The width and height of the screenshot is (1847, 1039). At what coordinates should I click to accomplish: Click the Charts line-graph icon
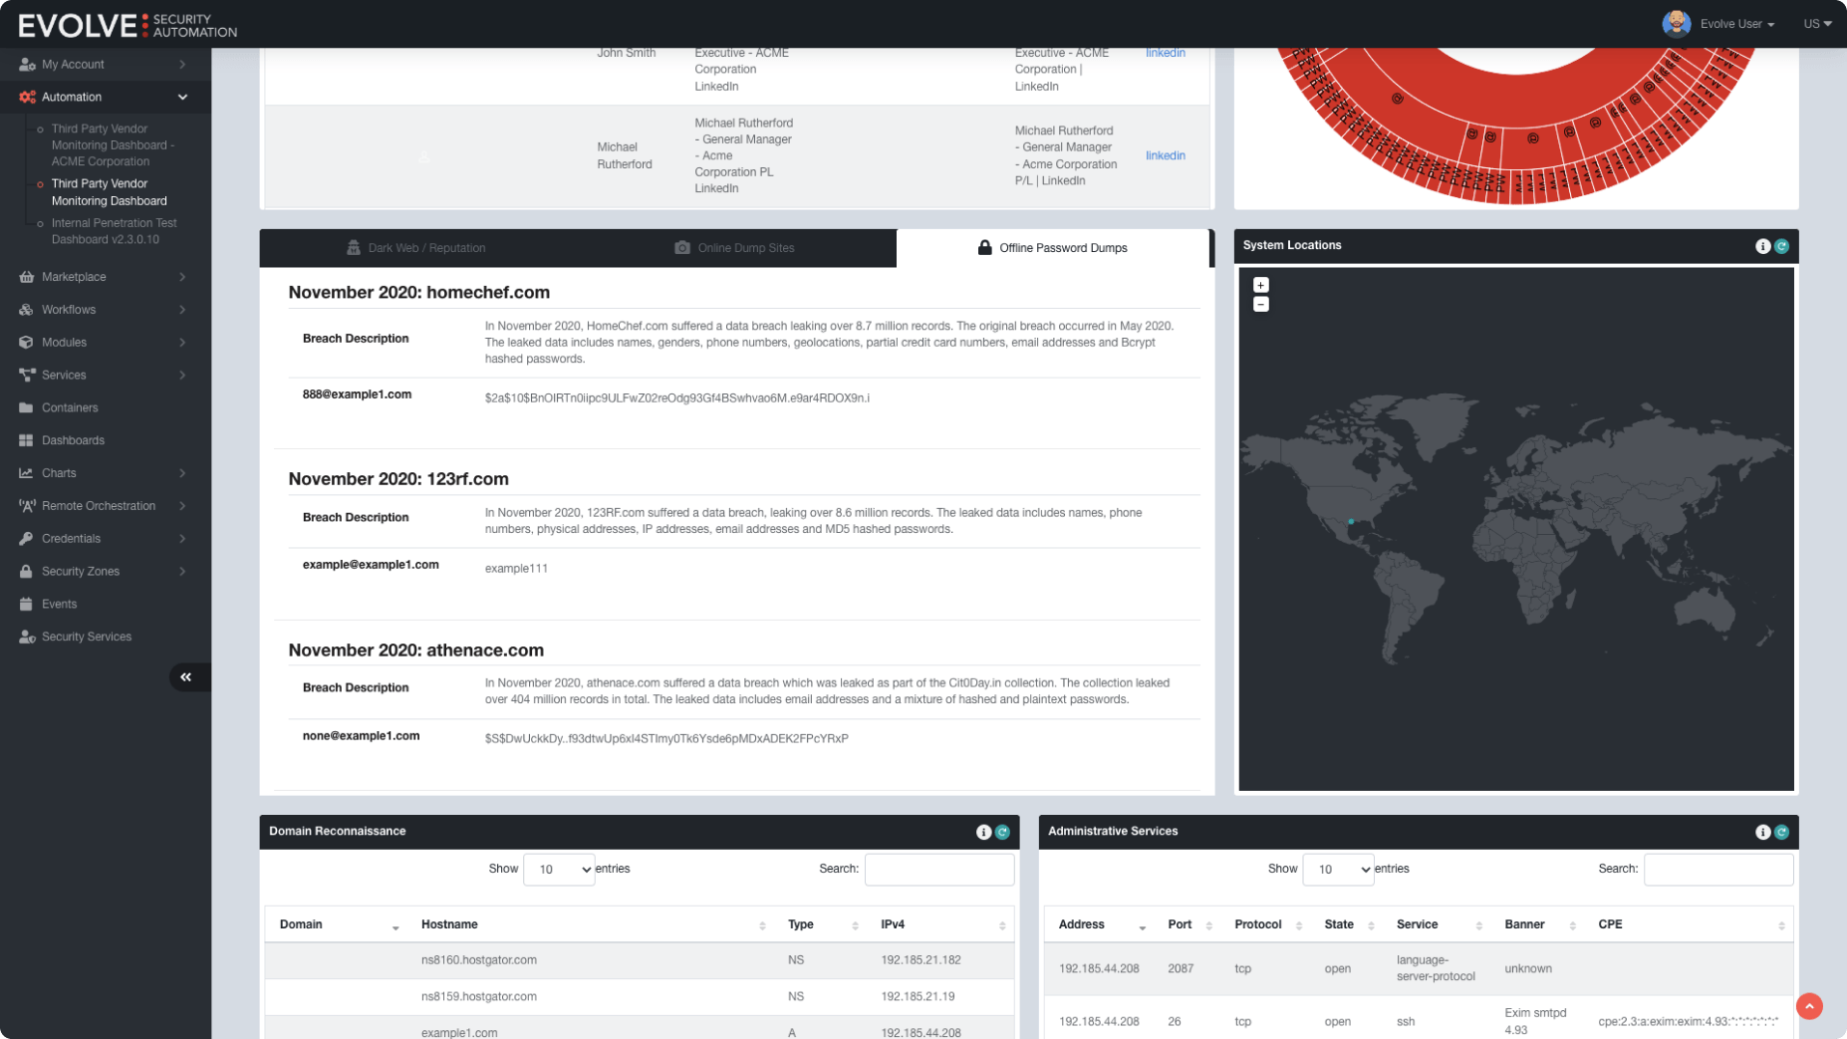(x=27, y=473)
